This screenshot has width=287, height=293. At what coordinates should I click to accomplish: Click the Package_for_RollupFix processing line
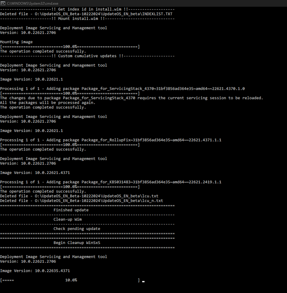[110, 140]
